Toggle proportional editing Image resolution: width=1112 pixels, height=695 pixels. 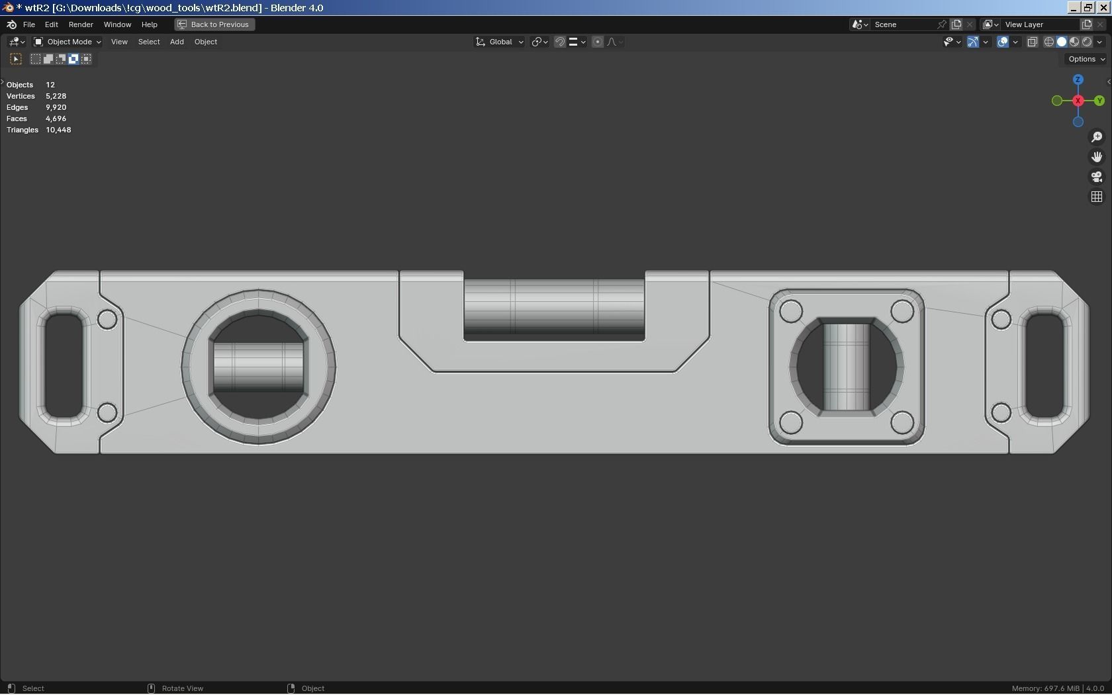(598, 42)
